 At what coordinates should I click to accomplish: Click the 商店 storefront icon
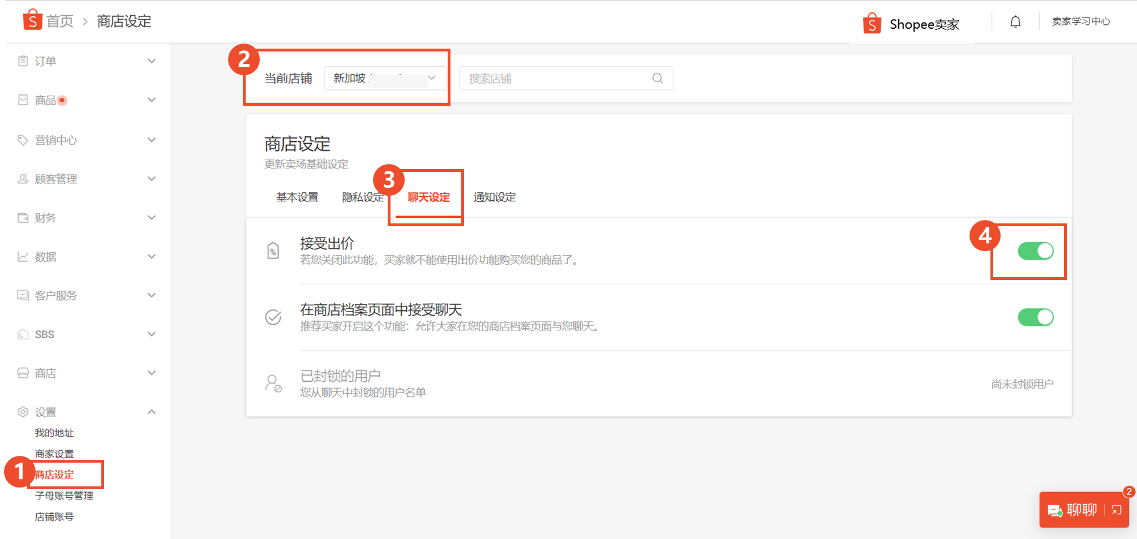[x=23, y=373]
